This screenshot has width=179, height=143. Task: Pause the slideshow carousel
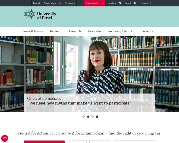pyautogui.click(x=97, y=117)
